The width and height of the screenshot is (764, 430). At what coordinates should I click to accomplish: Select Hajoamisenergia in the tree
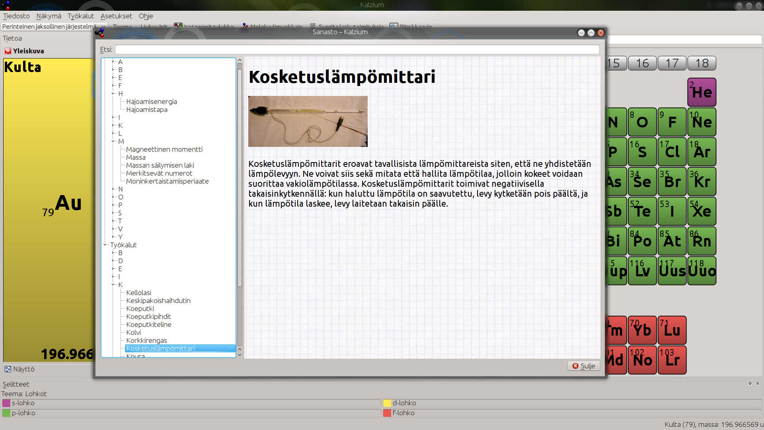(x=152, y=102)
